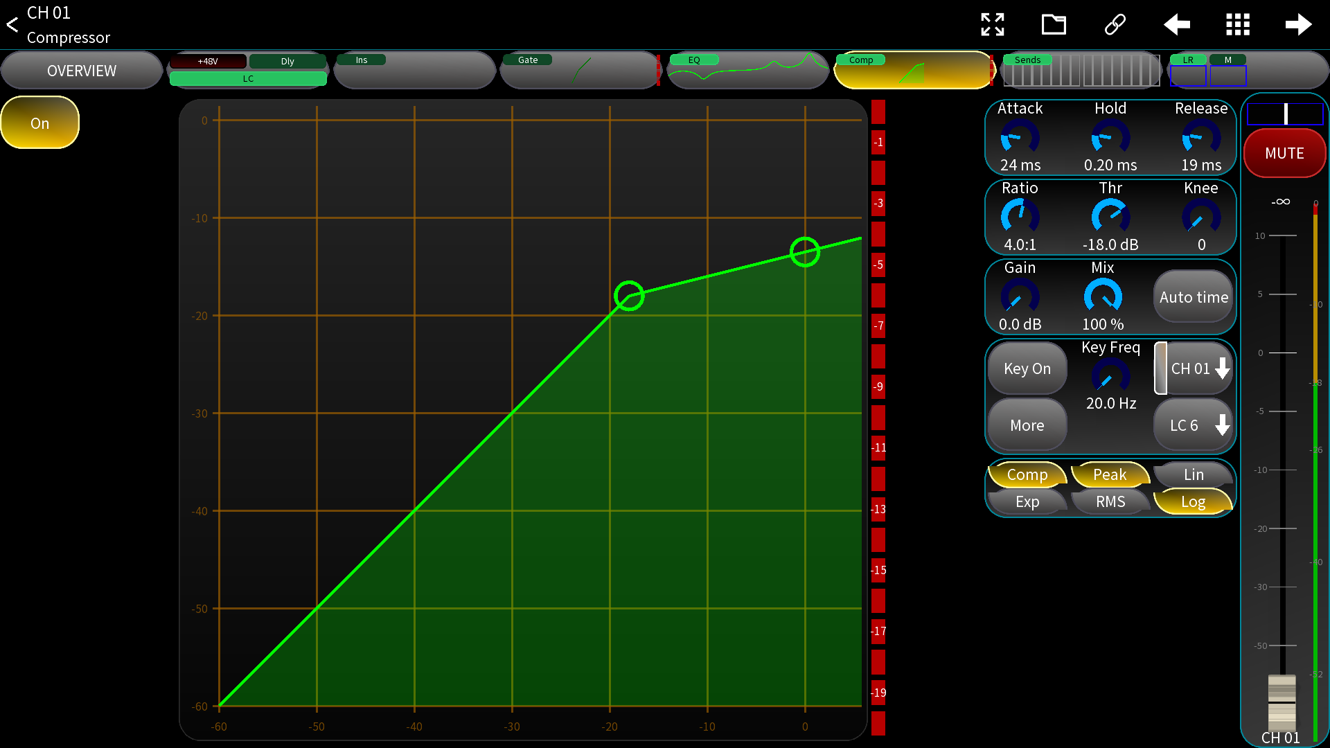The width and height of the screenshot is (1330, 748).
Task: Go to previous channel with left arrow
Action: [x=1176, y=24]
